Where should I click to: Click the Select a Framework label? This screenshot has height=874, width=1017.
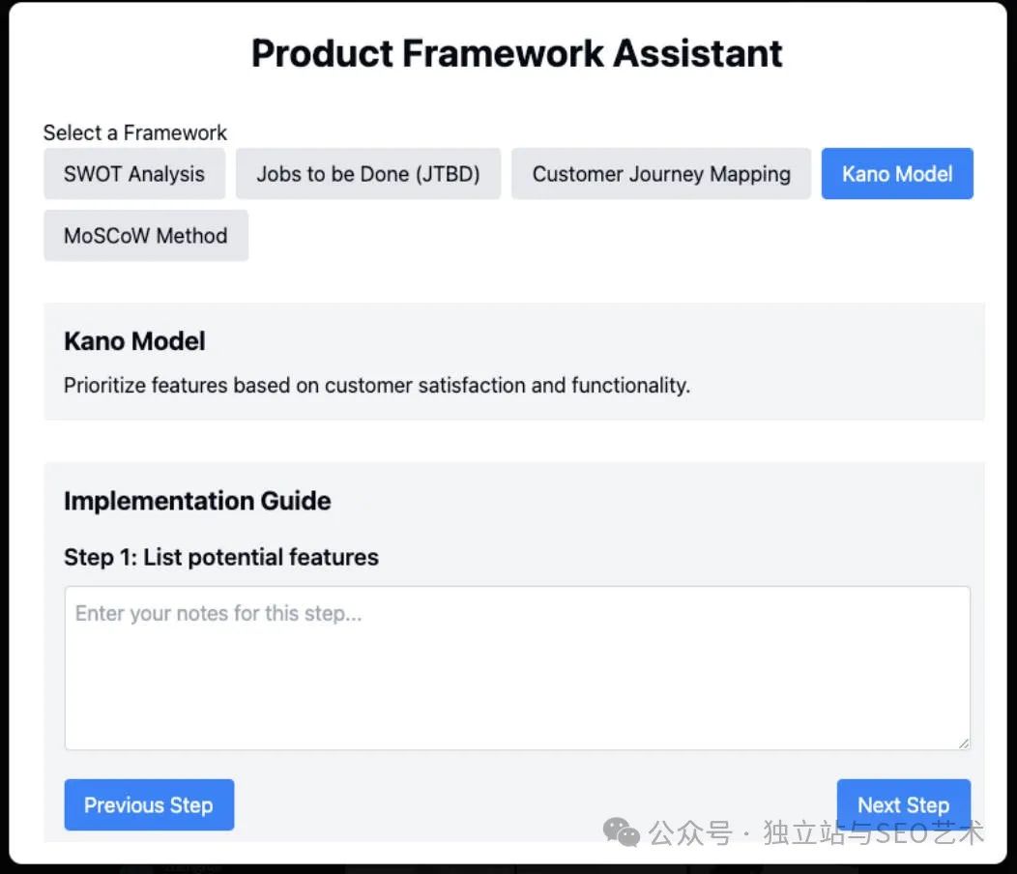point(135,132)
